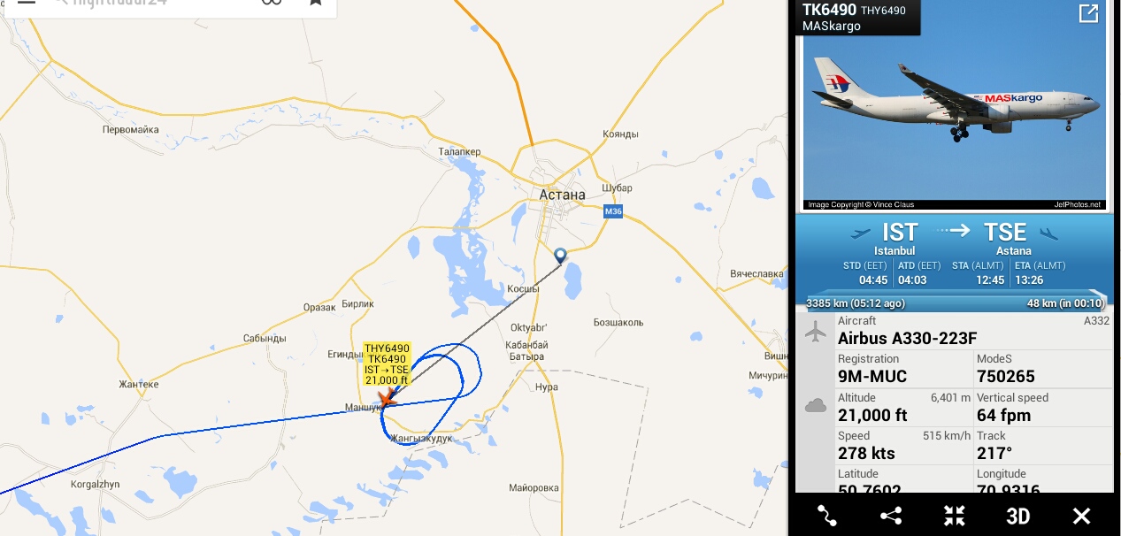Select the 9M-MUC registration field
Image resolution: width=1121 pixels, height=536 pixels.
pyautogui.click(x=903, y=369)
